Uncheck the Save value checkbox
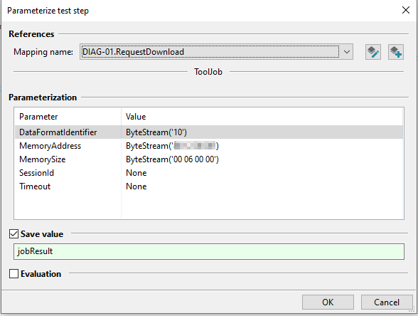 point(14,233)
